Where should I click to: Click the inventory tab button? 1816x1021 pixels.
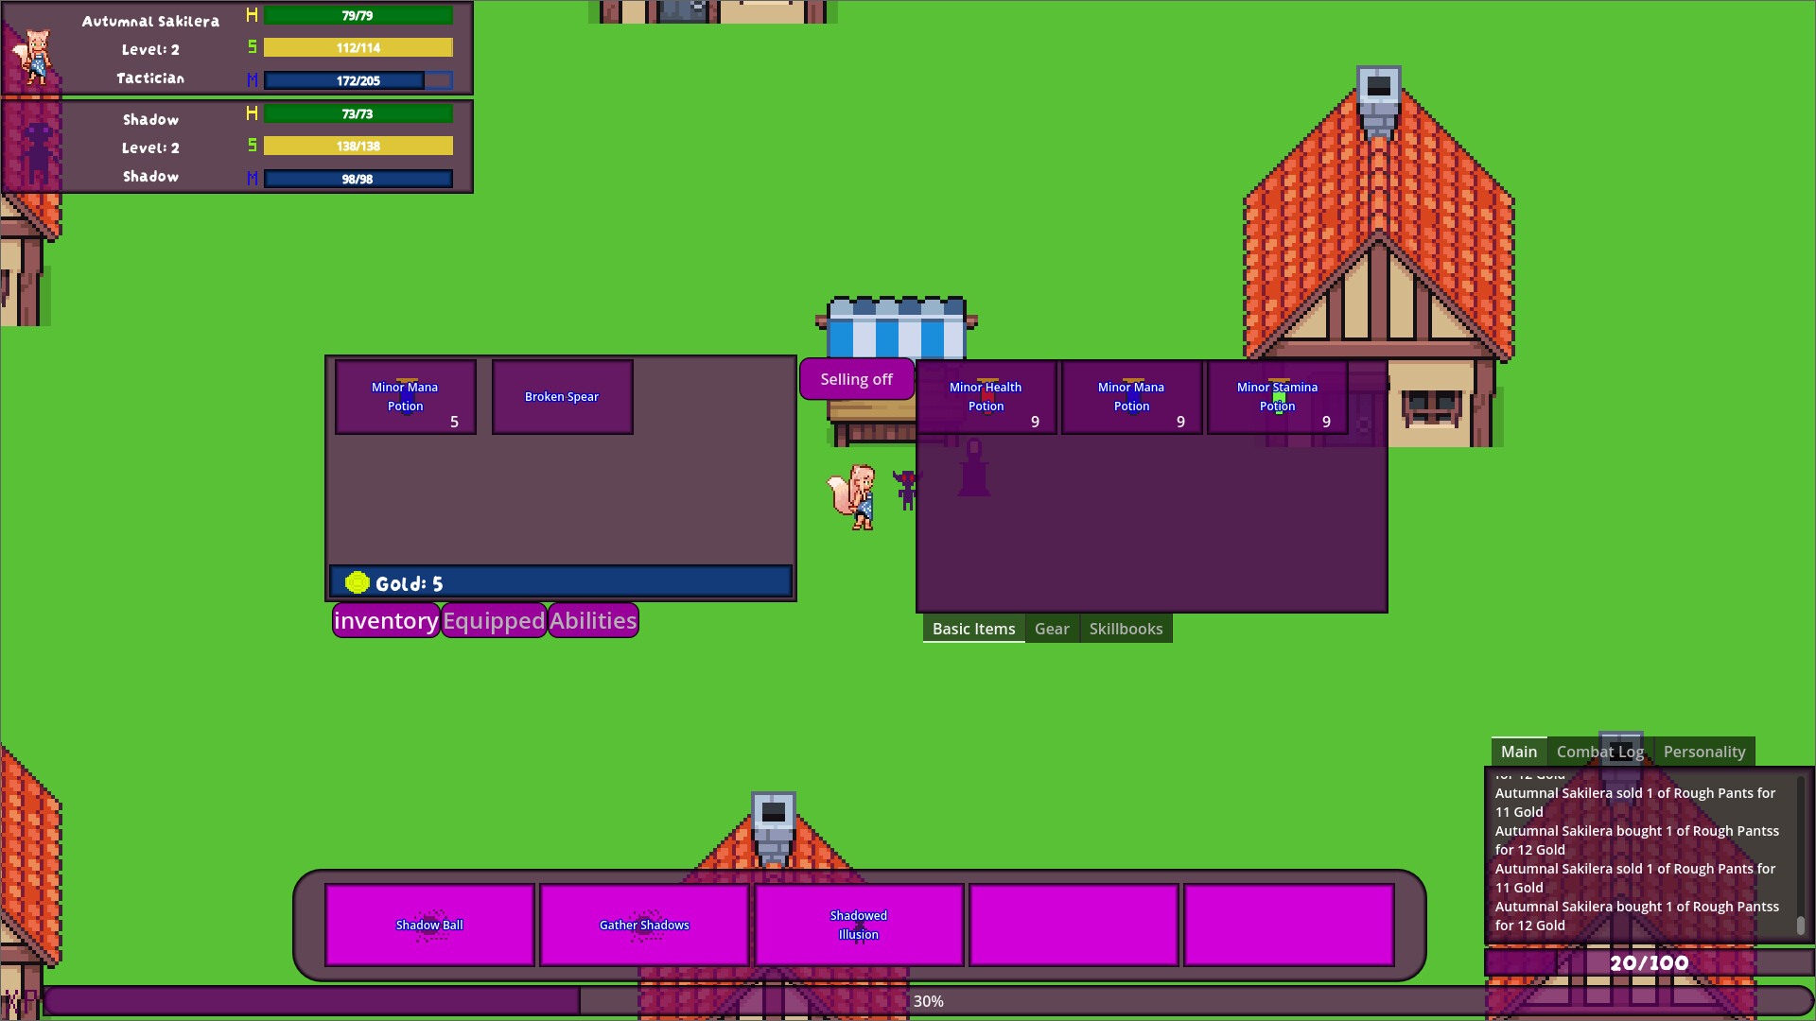coord(386,621)
